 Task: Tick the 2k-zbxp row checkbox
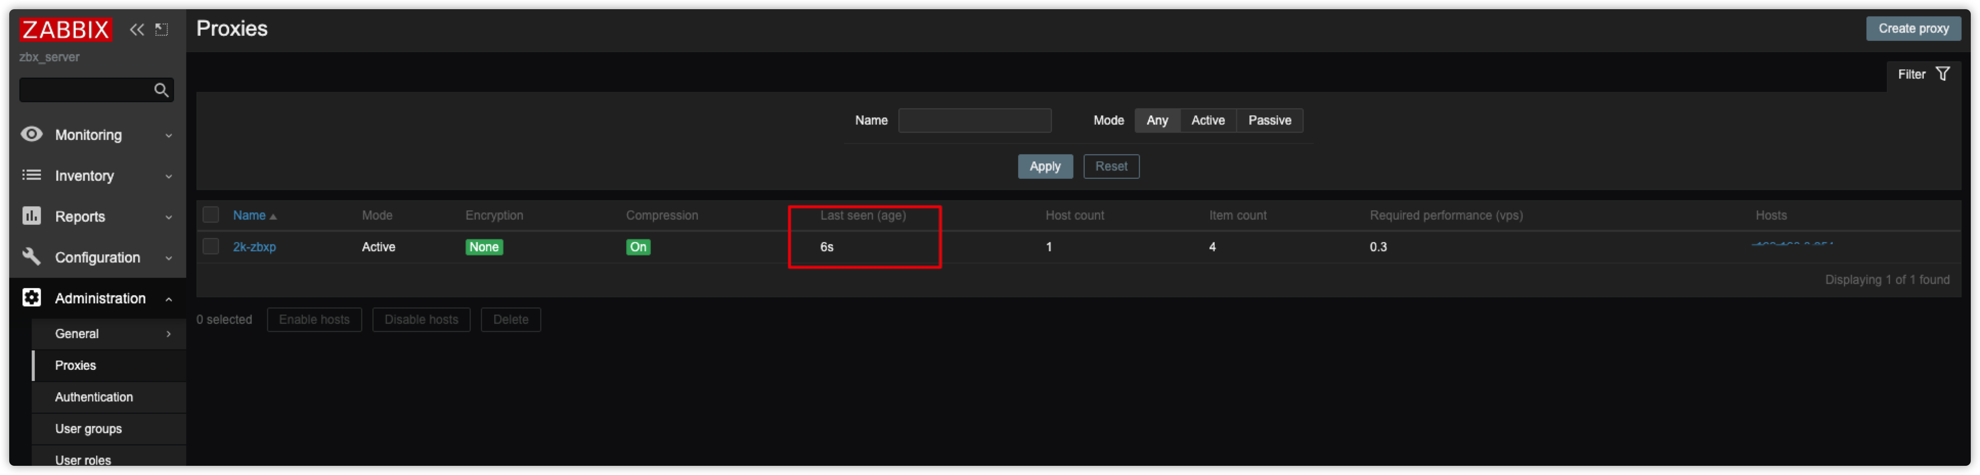pos(211,246)
